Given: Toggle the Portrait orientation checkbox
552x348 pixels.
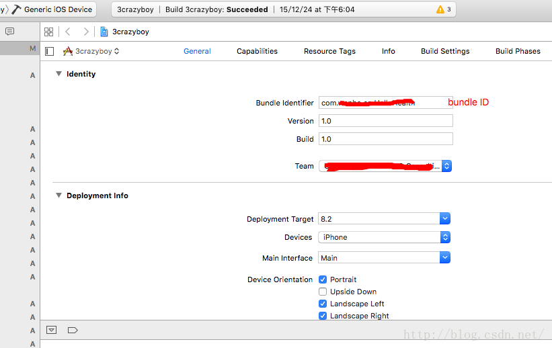Looking at the screenshot, I should (323, 279).
